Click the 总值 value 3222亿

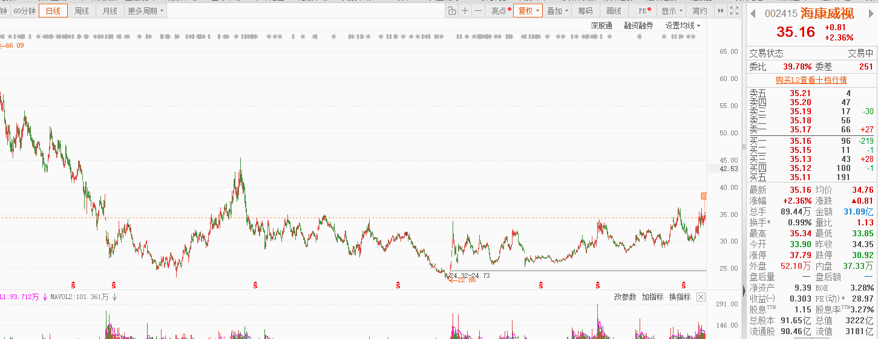pyautogui.click(x=860, y=320)
